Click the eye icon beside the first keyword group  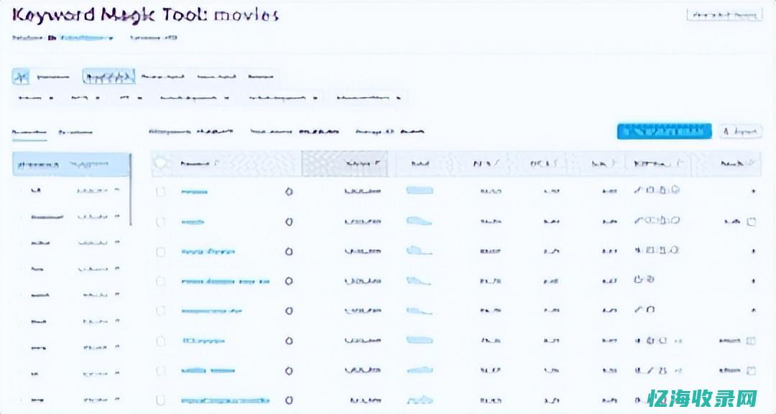pyautogui.click(x=117, y=191)
